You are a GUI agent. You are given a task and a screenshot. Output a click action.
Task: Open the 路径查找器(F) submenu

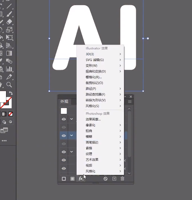click(100, 94)
